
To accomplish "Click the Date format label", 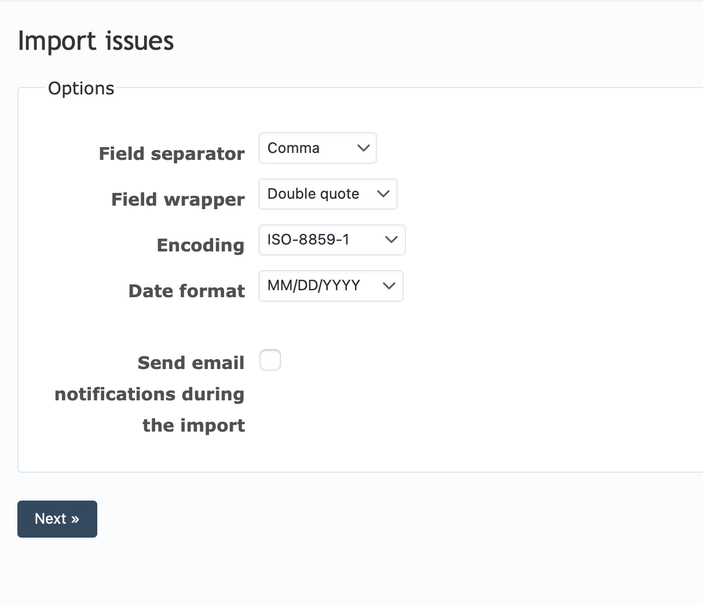I will [186, 291].
